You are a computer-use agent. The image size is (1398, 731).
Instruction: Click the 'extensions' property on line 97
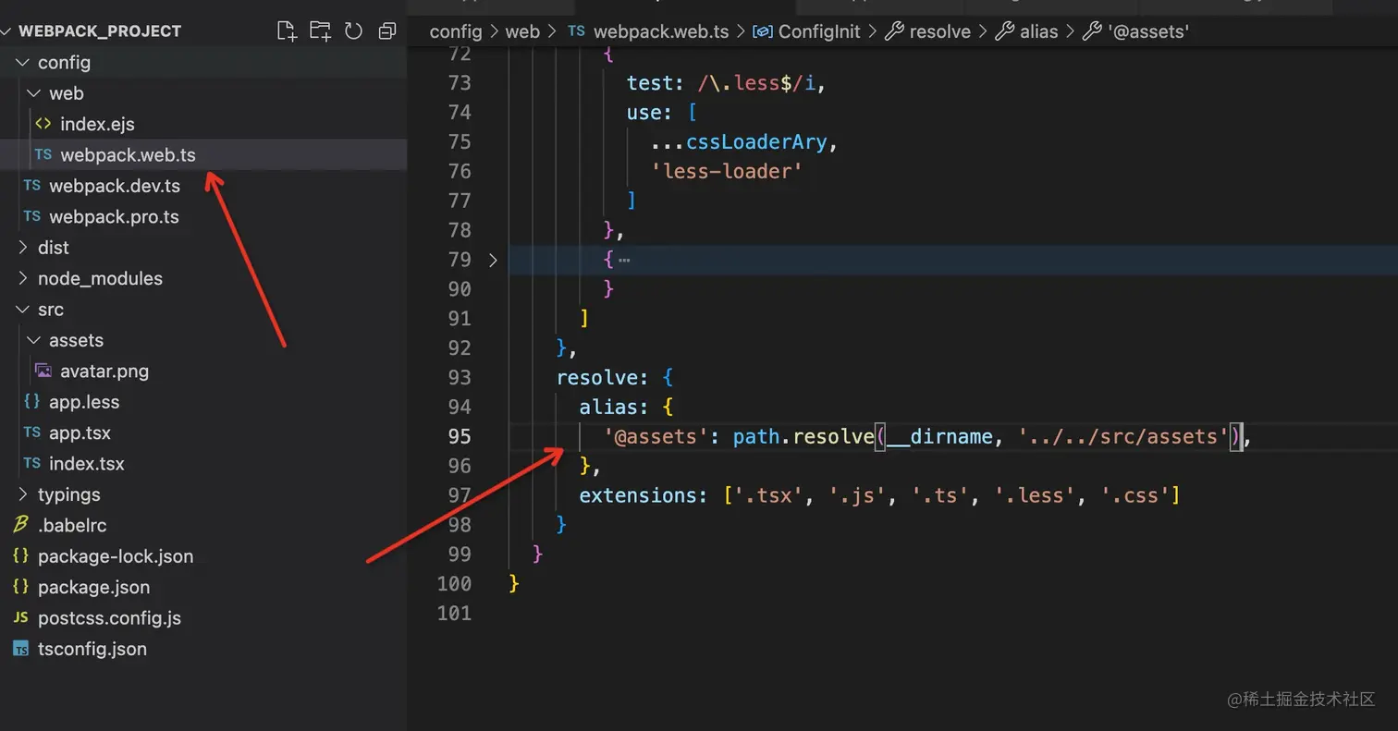(638, 495)
